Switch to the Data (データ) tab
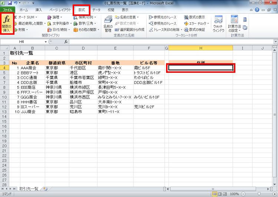This screenshot has width=278, height=197. point(96,10)
